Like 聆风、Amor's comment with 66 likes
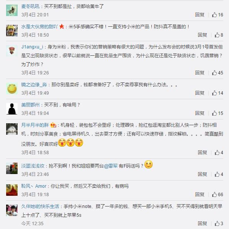 [218, 194]
